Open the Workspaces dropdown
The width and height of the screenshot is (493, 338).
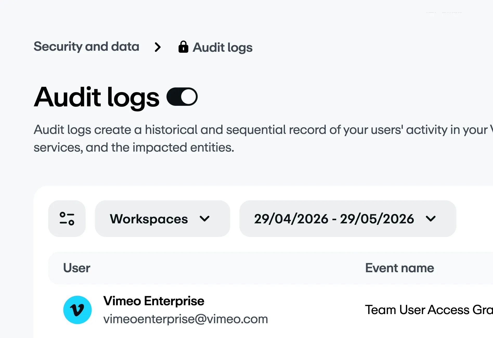pos(163,218)
